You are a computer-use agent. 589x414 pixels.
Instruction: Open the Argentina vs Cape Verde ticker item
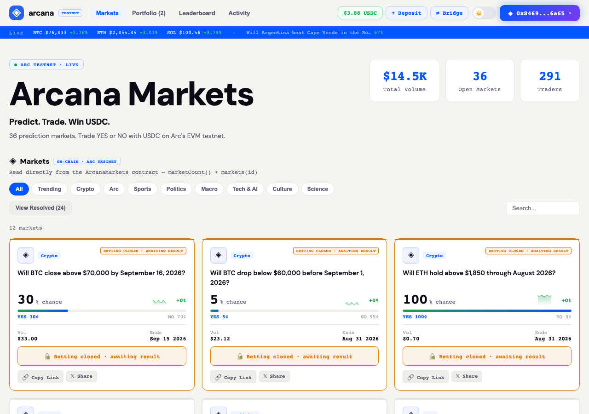(x=314, y=33)
